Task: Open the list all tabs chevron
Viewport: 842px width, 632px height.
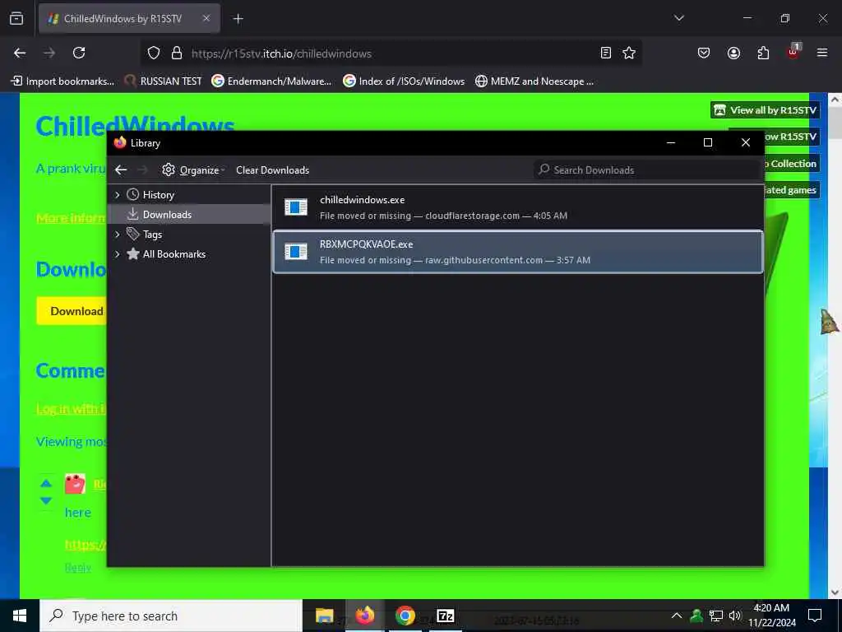Action: [x=678, y=18]
